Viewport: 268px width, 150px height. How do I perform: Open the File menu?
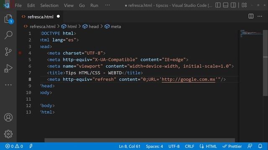pyautogui.click(x=18, y=5)
